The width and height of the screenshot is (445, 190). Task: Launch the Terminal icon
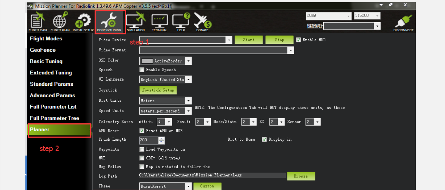(x=160, y=22)
